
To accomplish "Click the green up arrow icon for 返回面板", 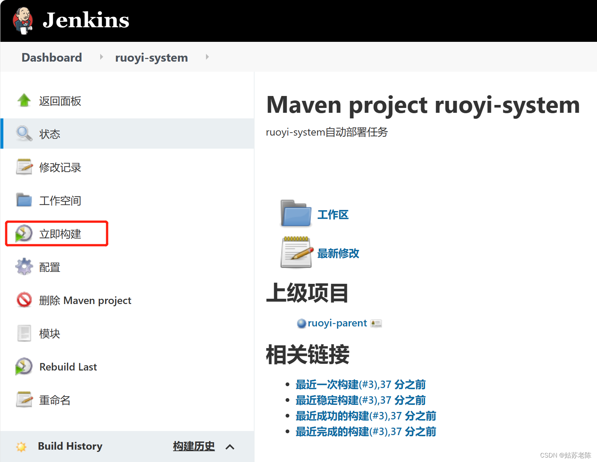I will [x=24, y=100].
